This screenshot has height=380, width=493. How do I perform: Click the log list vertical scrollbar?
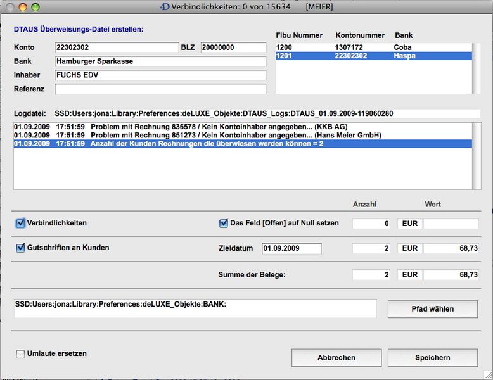click(x=477, y=155)
